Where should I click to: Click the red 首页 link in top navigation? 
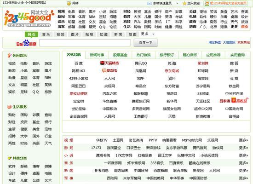tap(244, 27)
